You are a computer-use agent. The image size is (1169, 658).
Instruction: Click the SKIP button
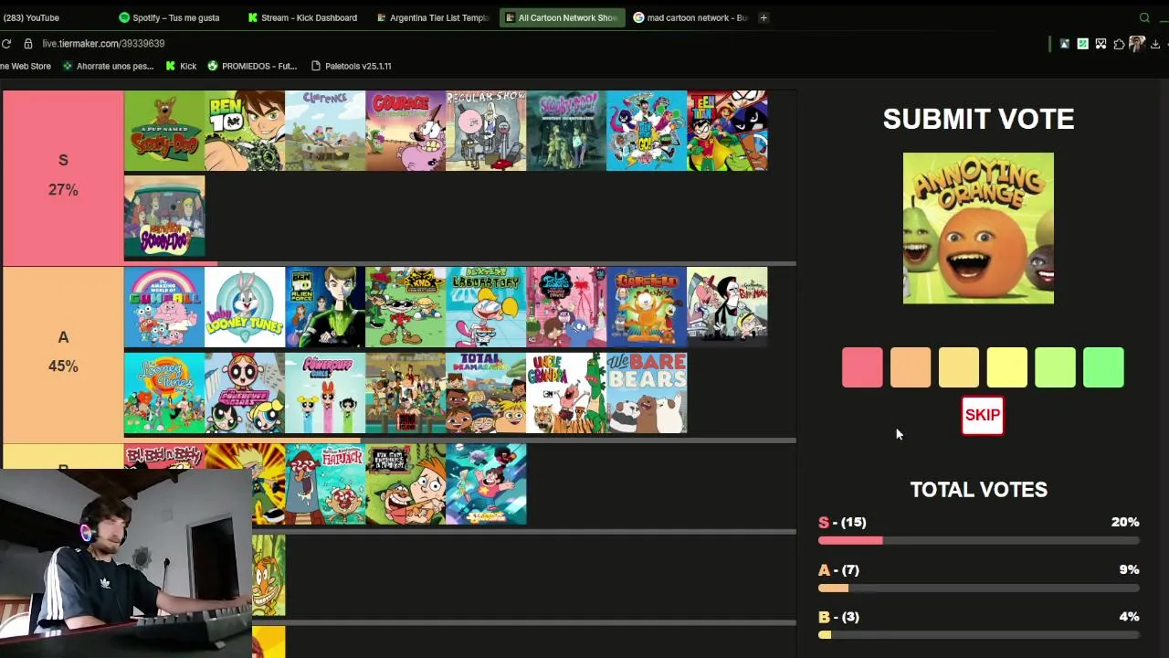point(983,415)
